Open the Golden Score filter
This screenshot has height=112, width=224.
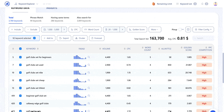tap(137, 30)
